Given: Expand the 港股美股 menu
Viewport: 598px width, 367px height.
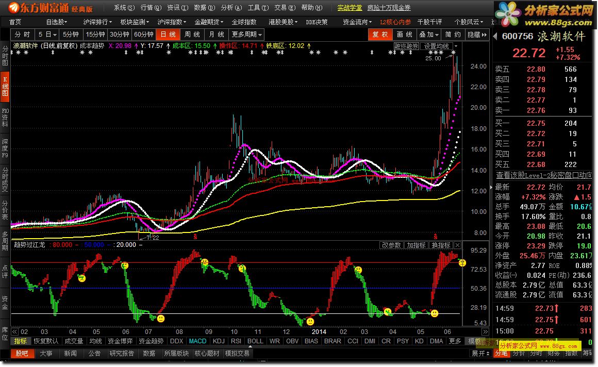Looking at the screenshot, I should click(x=283, y=22).
